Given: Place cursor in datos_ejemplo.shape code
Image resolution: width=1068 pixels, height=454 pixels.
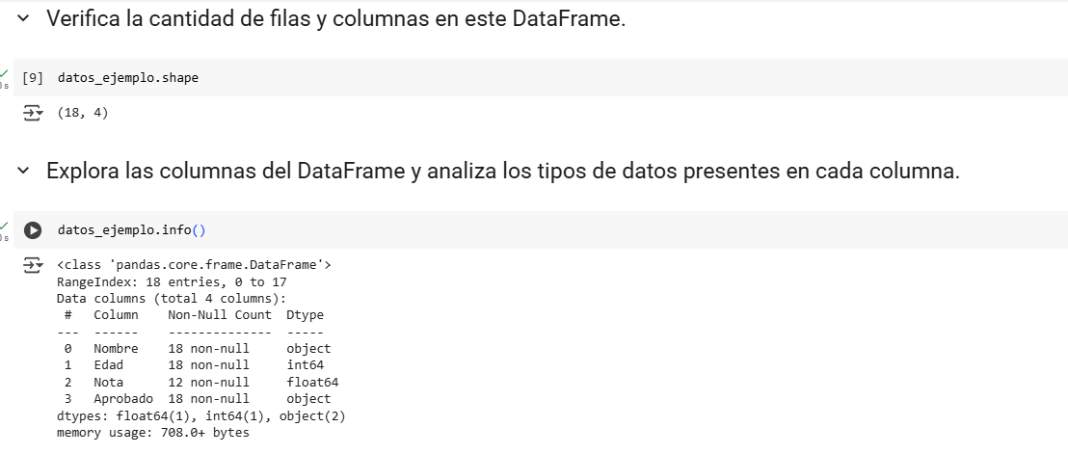Looking at the screenshot, I should [128, 78].
